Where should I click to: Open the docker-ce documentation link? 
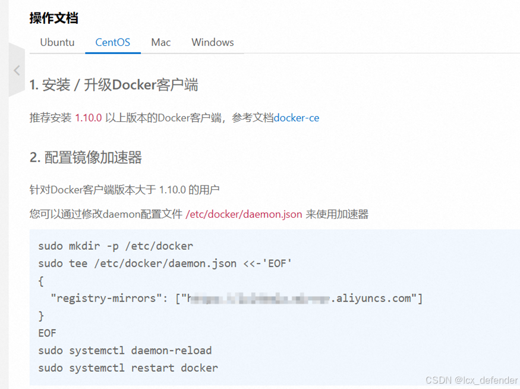(x=297, y=118)
